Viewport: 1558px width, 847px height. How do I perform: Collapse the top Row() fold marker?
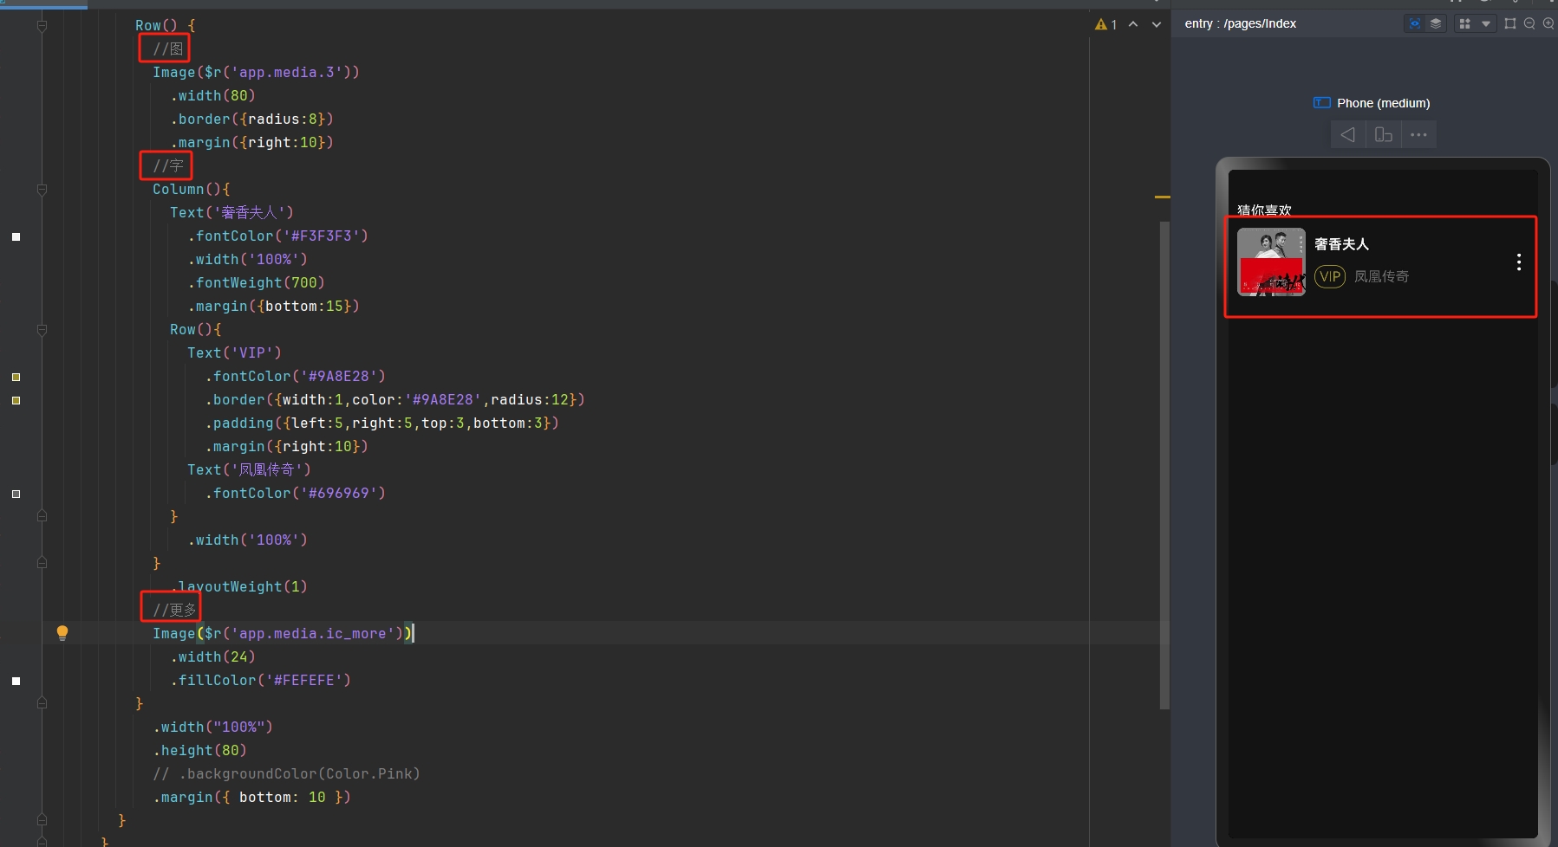42,26
